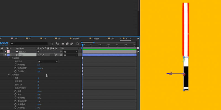The width and height of the screenshot is (221, 110).
Task: Toggle stopwatch for 镜面反光度
Action: pyautogui.click(x=15, y=101)
